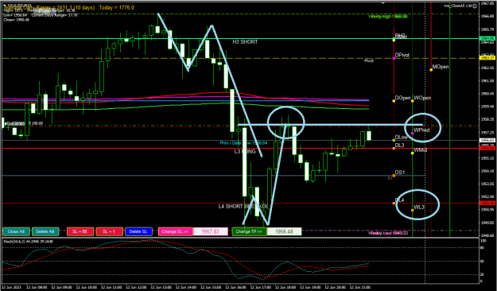This screenshot has width=497, height=291.
Task: Open the chart symbol dropdown arrow top-left
Action: [5, 5]
